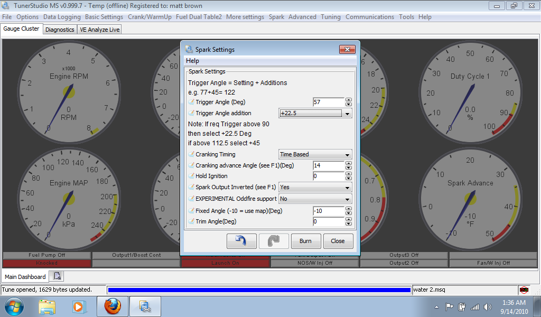The width and height of the screenshot is (541, 317).
Task: Click the Undo arrow in Spark Settings
Action: 241,241
